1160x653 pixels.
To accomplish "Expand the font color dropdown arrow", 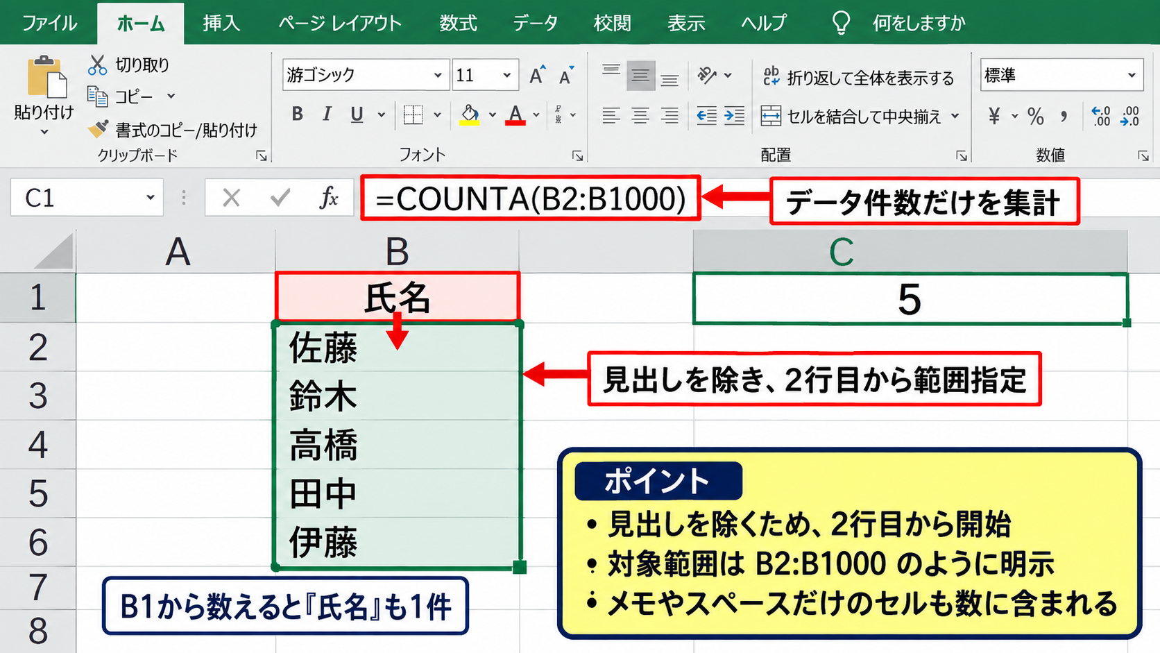I will pos(536,115).
